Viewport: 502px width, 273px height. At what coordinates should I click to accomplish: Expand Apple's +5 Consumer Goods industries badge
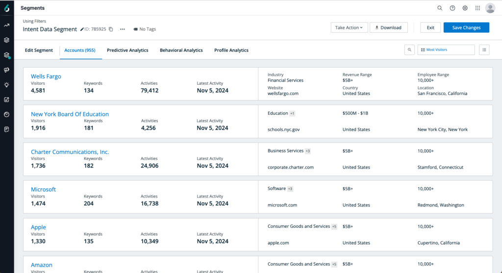334,226
